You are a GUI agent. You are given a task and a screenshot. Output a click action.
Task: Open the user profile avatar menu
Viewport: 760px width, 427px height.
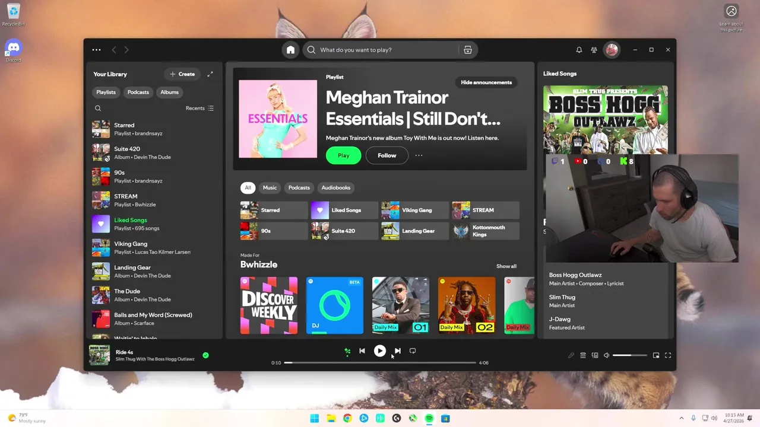pos(612,50)
